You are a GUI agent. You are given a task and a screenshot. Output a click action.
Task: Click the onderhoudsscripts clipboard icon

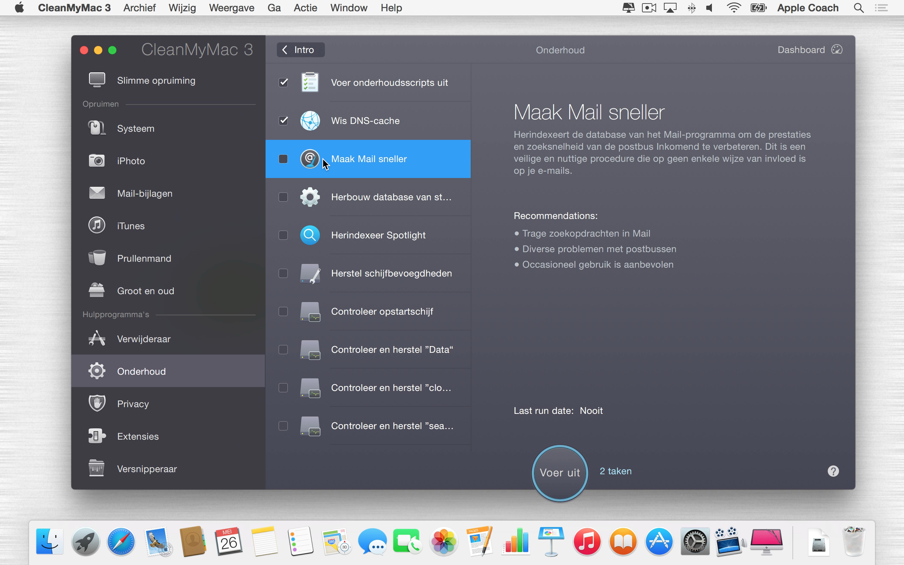coord(310,82)
